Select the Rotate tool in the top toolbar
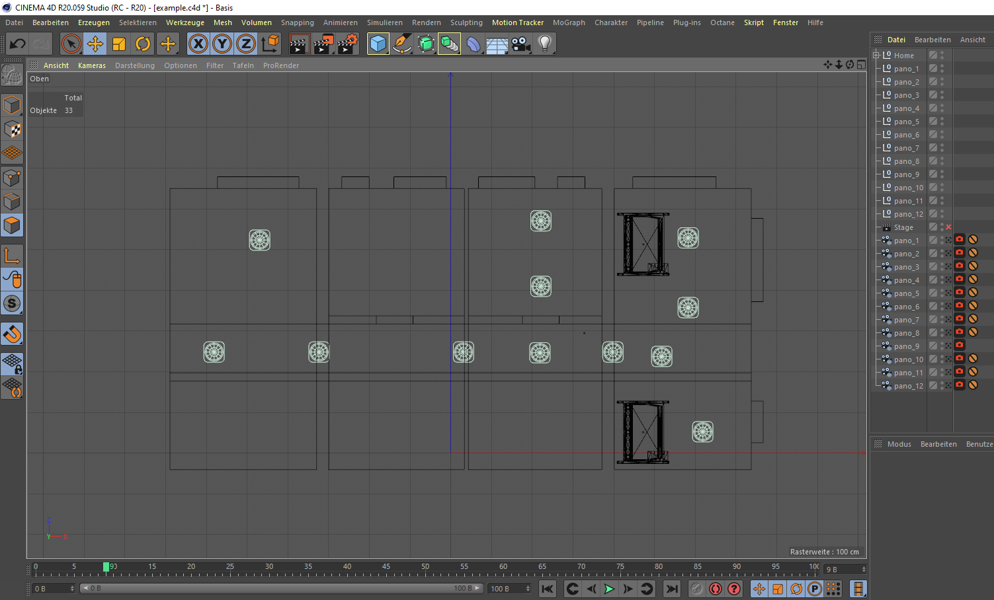Image resolution: width=994 pixels, height=600 pixels. (x=143, y=44)
